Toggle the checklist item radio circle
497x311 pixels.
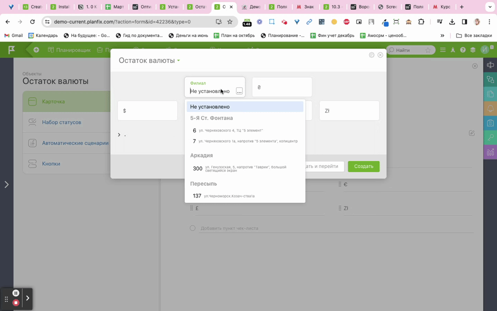192,228
